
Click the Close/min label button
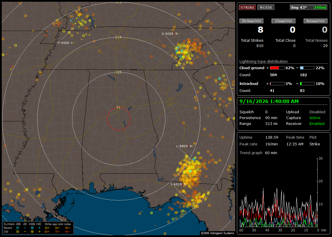(x=284, y=21)
